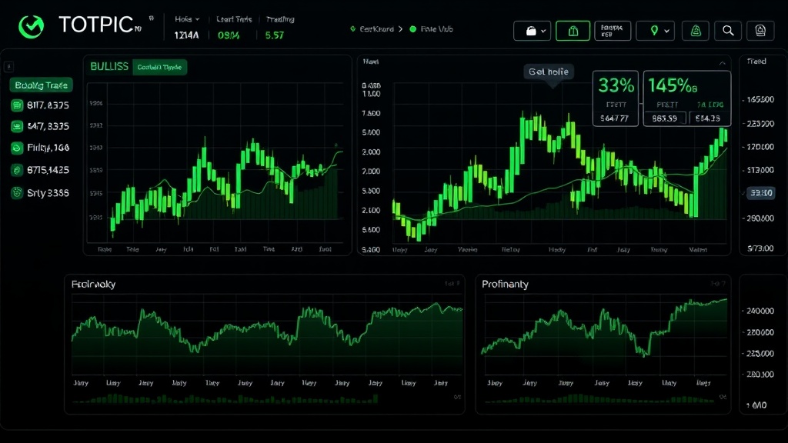Click the green checkmark logo icon
The height and width of the screenshot is (443, 788).
click(x=31, y=27)
